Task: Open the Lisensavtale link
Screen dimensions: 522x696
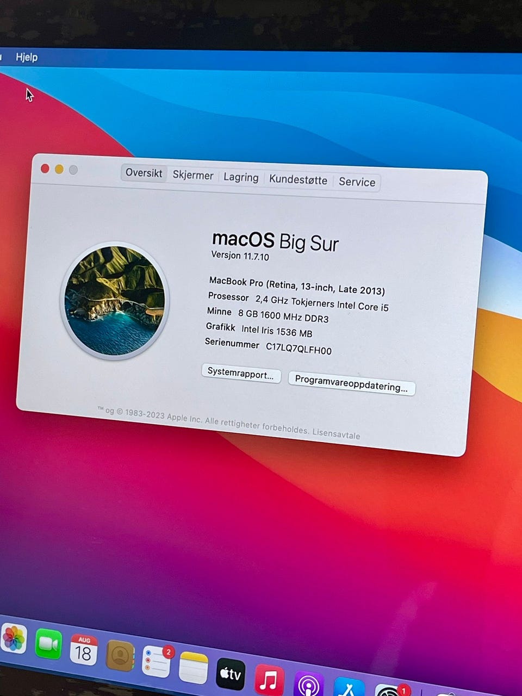Action: [336, 434]
